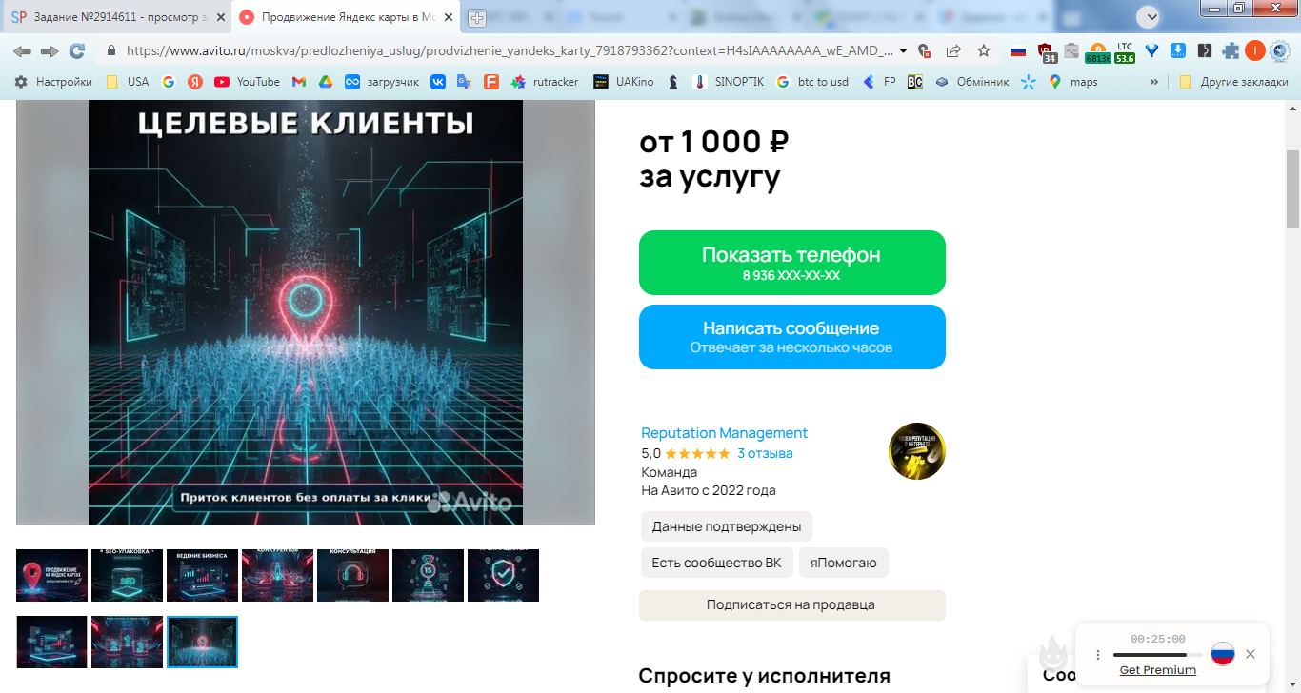The width and height of the screenshot is (1301, 693).
Task: Expand the hidden bookmarks chevron
Action: pyautogui.click(x=1154, y=82)
